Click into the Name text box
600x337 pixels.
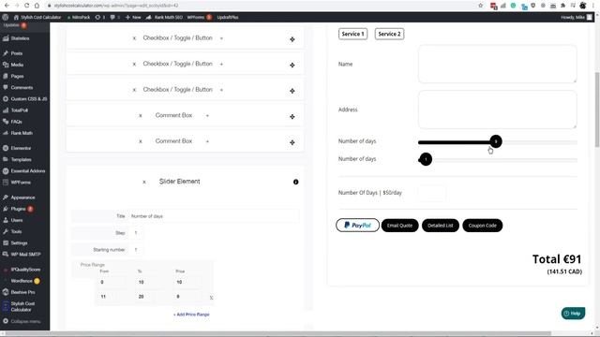click(498, 64)
